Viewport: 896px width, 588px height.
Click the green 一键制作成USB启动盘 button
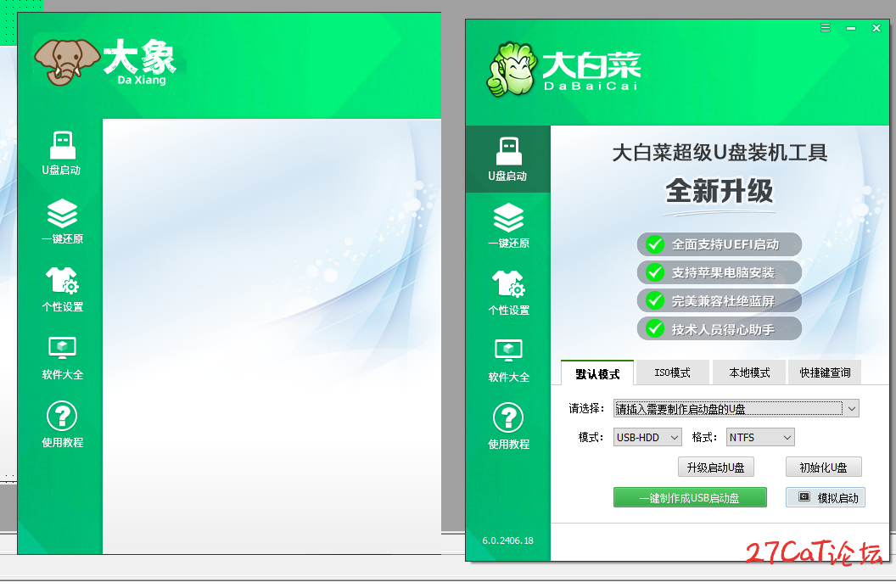[x=690, y=498]
